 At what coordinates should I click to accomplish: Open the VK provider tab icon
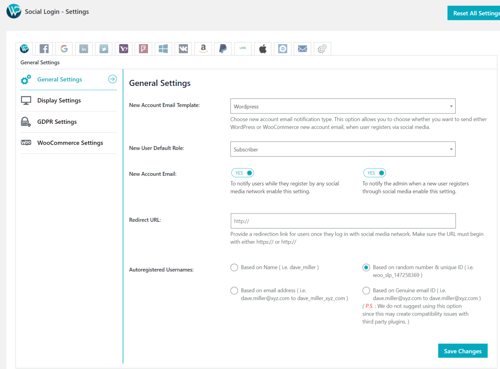183,49
